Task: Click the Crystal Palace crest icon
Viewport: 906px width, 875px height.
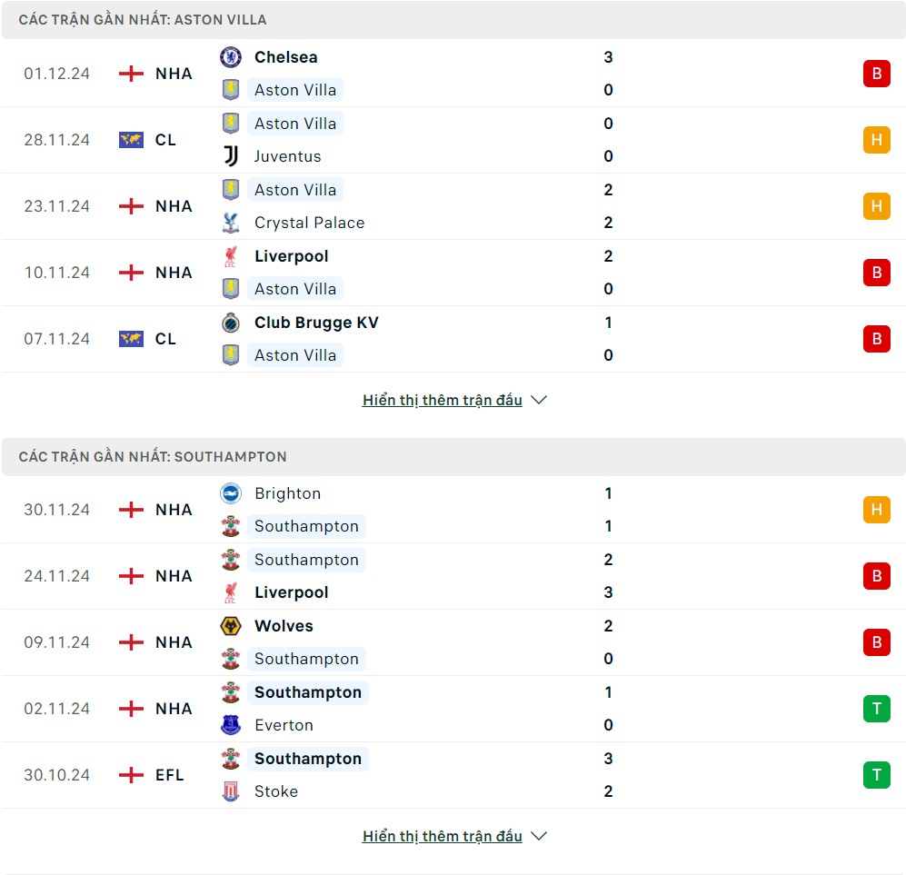Action: (x=231, y=223)
